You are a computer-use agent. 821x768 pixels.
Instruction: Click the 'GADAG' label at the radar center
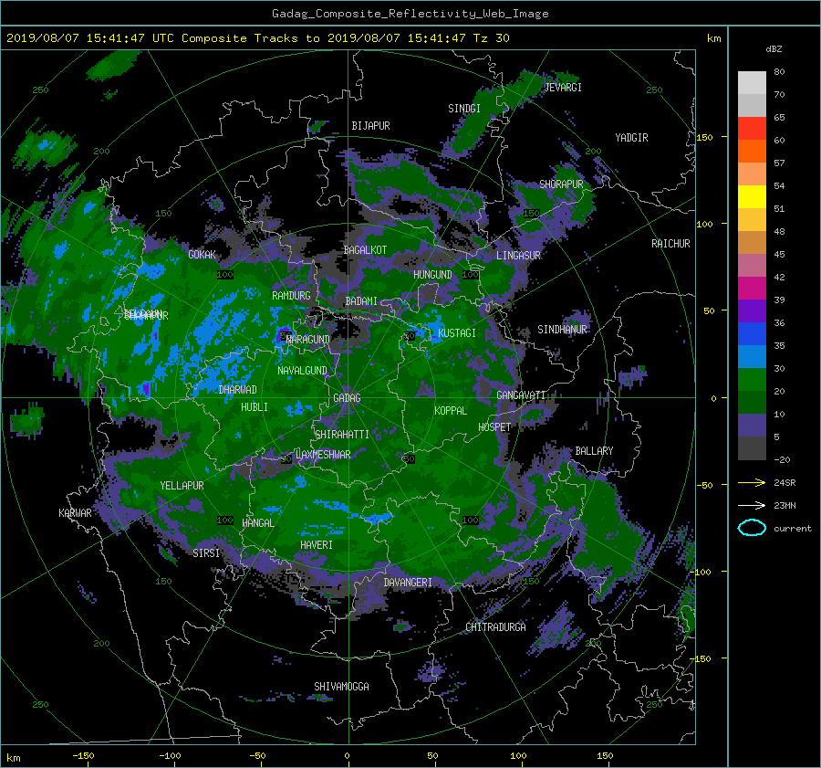(x=347, y=398)
